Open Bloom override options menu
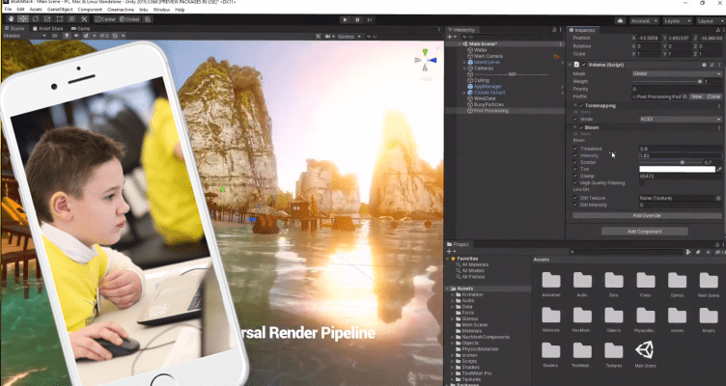 719,127
